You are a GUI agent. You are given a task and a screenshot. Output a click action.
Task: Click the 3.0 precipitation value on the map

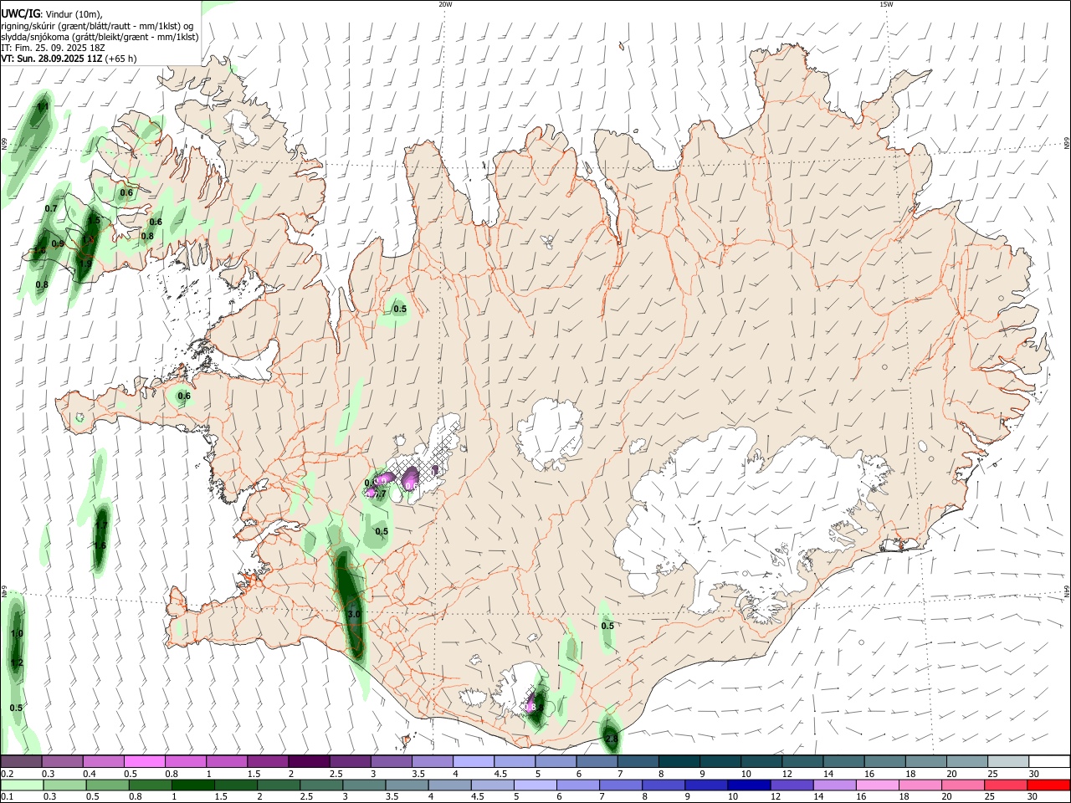[x=353, y=614]
